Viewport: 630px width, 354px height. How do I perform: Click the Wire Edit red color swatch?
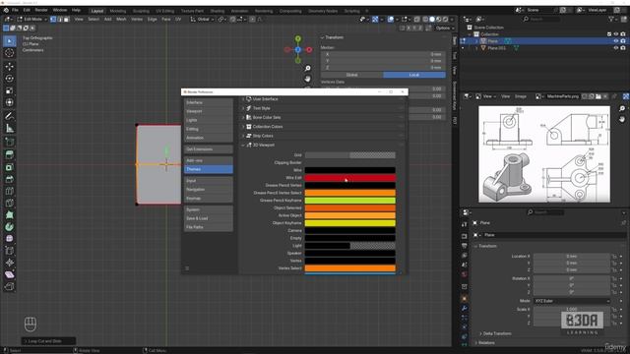[350, 177]
